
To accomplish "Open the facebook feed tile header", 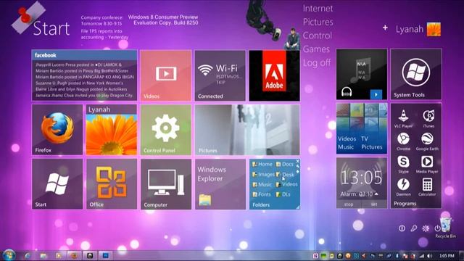I will point(84,55).
